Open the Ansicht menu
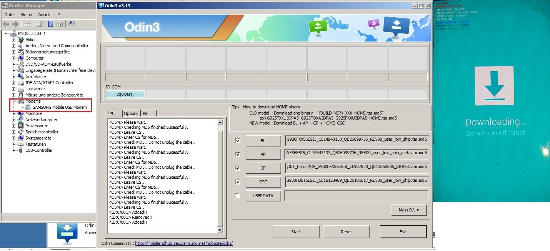550x251 pixels. (x=45, y=15)
